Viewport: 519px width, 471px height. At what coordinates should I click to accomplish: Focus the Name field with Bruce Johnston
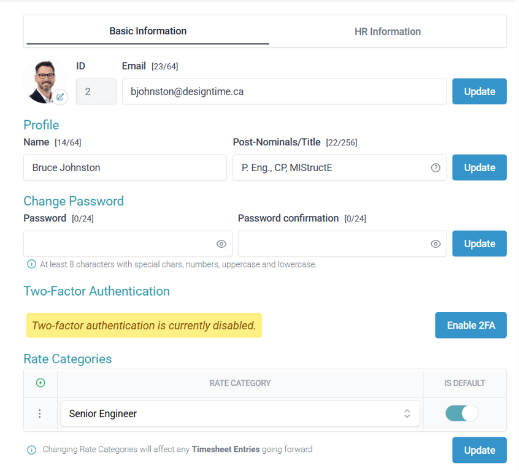125,167
